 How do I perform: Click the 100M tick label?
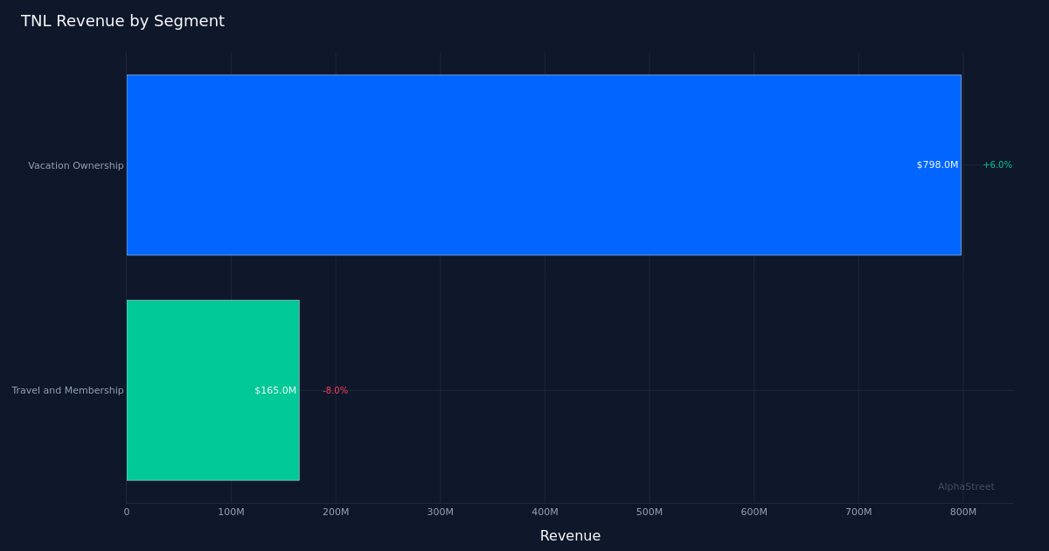[x=231, y=512]
